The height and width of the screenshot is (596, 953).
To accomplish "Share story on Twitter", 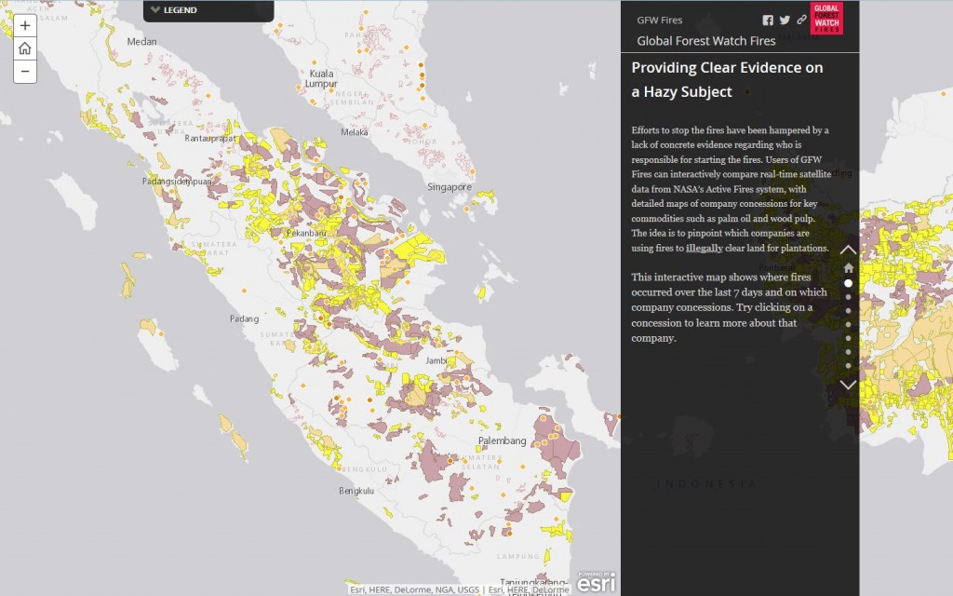I will 785,20.
